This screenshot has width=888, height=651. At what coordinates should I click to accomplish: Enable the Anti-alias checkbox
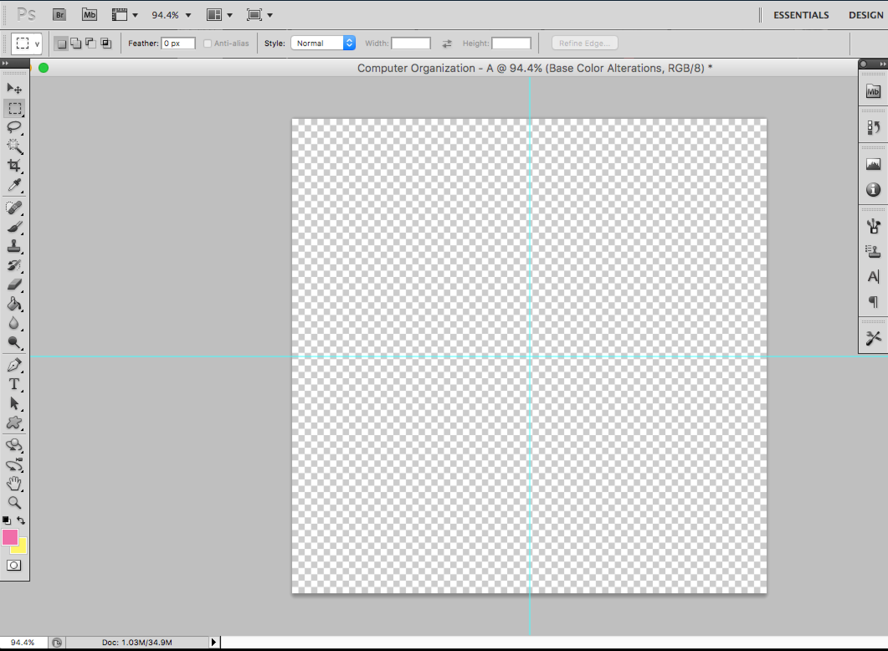tap(208, 44)
